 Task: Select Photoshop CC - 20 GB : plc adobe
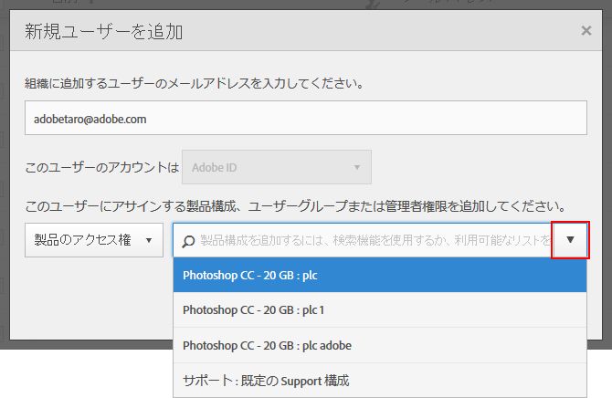[x=380, y=345]
